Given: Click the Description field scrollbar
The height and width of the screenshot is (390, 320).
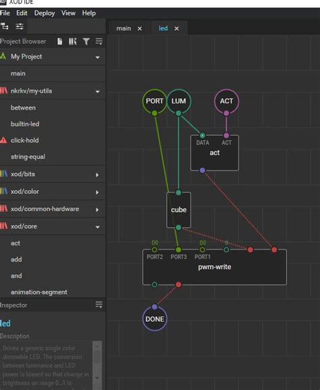Looking at the screenshot, I should pyautogui.click(x=97, y=366).
